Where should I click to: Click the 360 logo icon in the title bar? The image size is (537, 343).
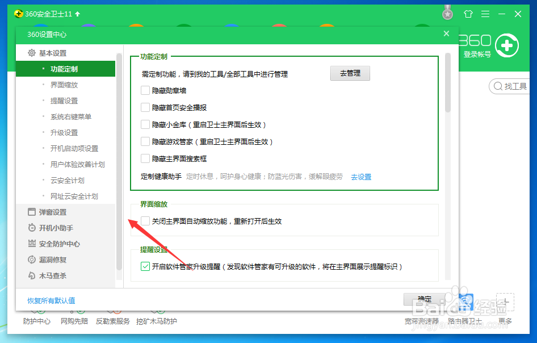click(19, 14)
